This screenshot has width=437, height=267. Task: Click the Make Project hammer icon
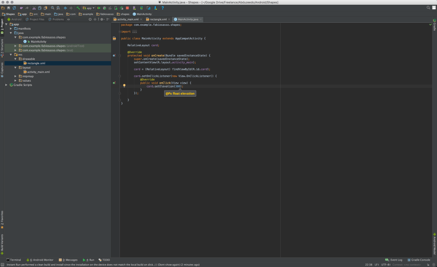click(x=78, y=8)
